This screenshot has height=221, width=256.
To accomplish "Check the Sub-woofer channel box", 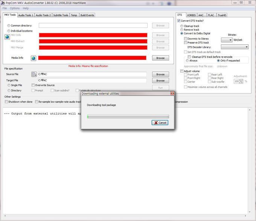I will [x=209, y=82].
